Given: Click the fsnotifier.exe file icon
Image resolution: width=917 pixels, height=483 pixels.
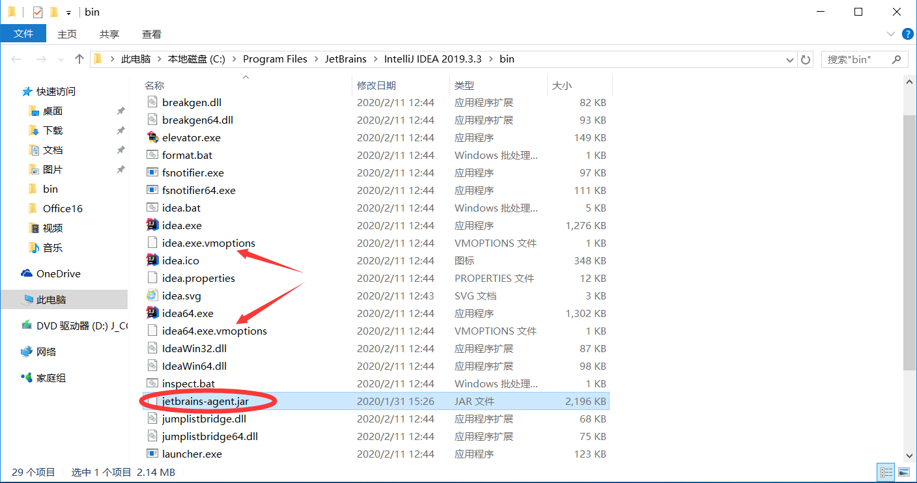Looking at the screenshot, I should 152,172.
